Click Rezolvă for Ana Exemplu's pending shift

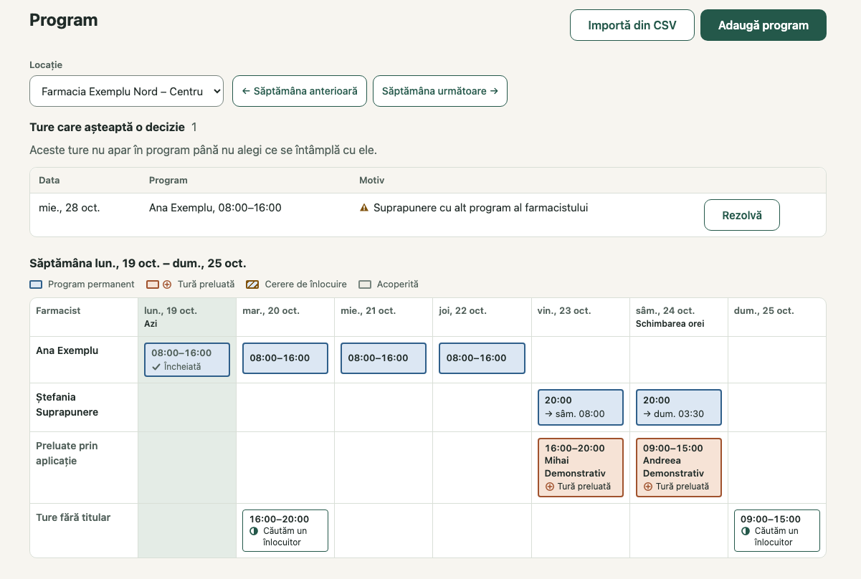click(742, 215)
